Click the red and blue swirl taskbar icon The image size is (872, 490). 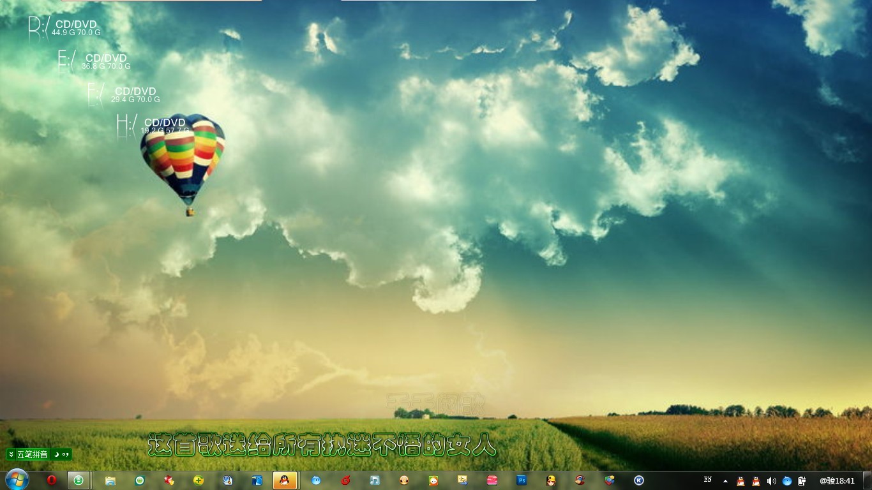580,480
